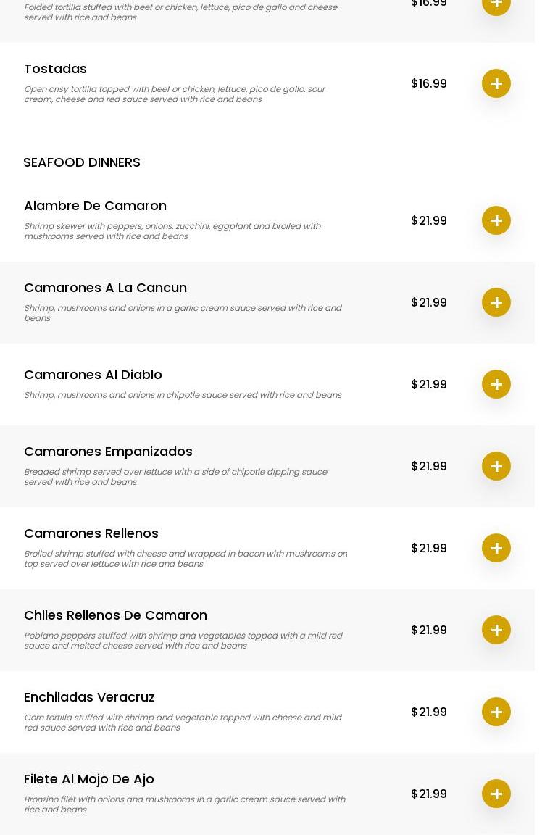Select the Camarones Empanizados title
The height and width of the screenshot is (840, 558).
click(108, 452)
